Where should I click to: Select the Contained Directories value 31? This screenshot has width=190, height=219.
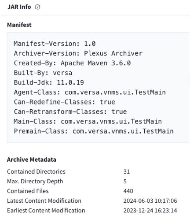(127, 171)
